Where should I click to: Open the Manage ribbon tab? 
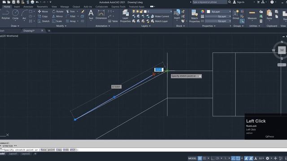(65, 7)
